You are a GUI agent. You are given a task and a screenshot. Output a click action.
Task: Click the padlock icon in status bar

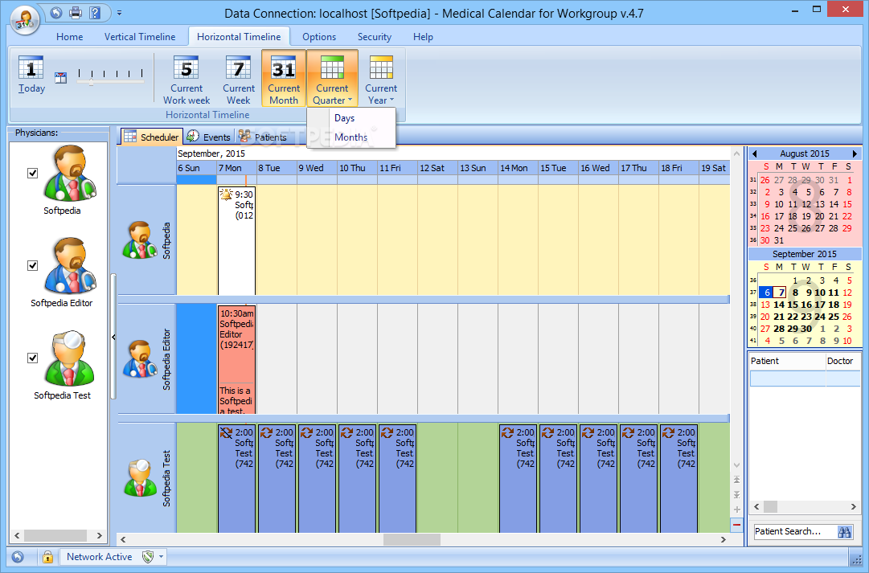(47, 557)
